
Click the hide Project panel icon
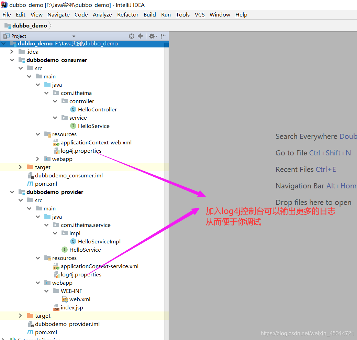click(x=163, y=36)
